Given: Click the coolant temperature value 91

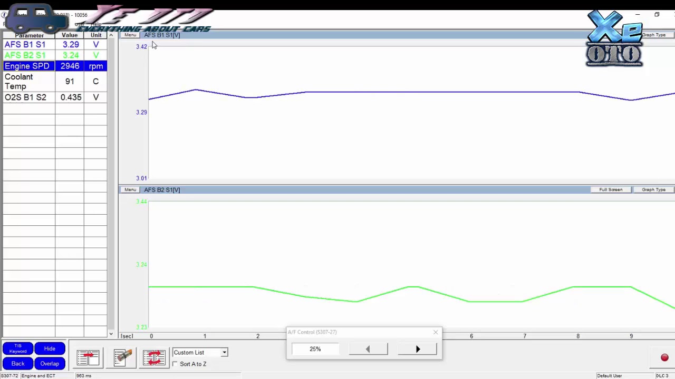Looking at the screenshot, I should point(70,82).
